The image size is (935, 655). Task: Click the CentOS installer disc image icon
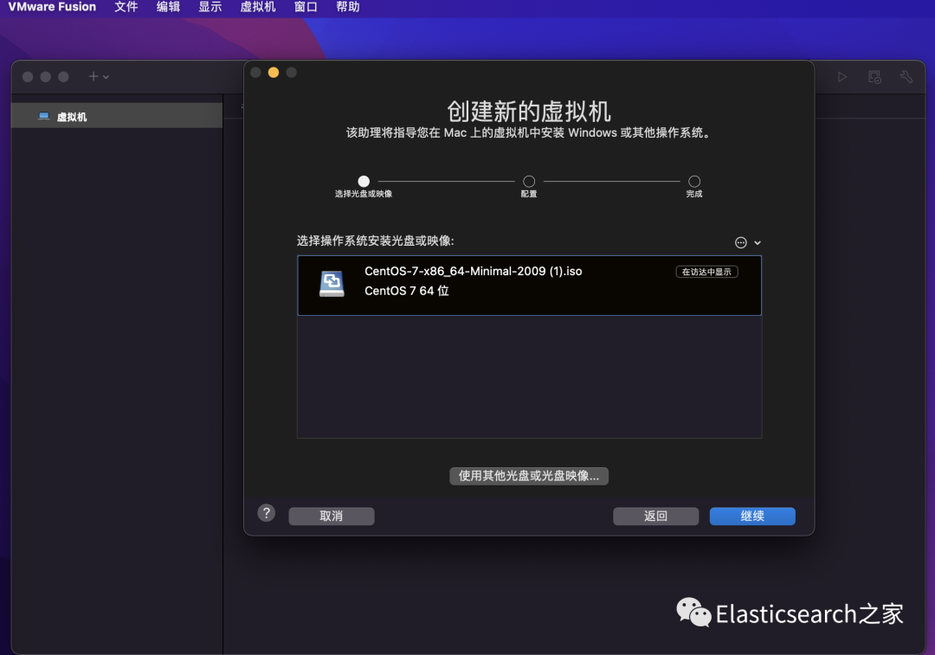[332, 283]
